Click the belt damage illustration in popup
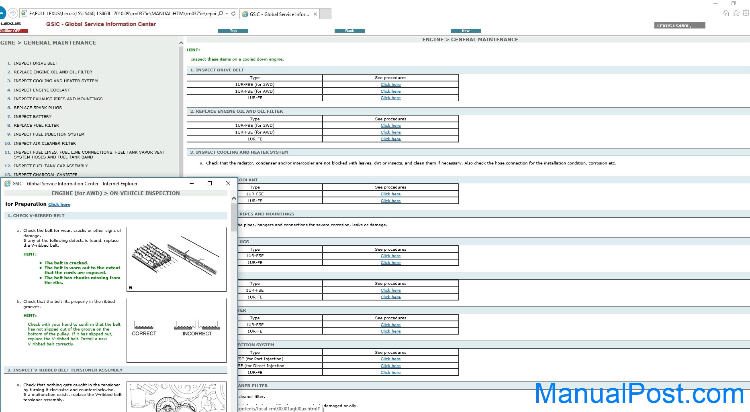 [x=176, y=260]
